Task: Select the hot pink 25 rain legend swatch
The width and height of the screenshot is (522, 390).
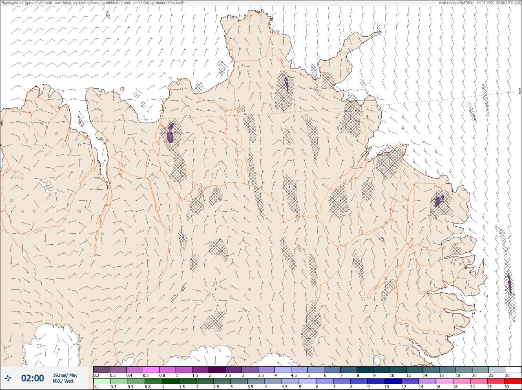Action: (496, 381)
